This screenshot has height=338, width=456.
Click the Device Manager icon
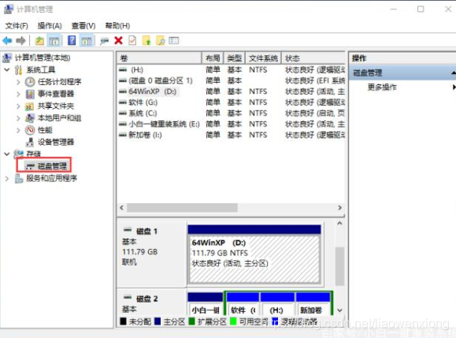30,142
